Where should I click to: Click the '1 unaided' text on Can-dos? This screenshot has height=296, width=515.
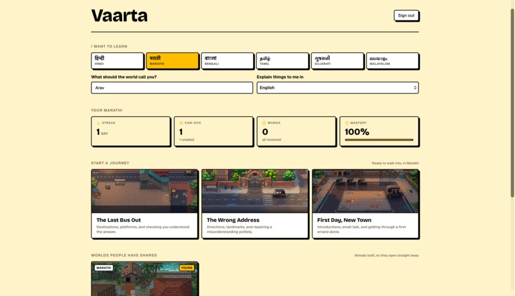187,139
